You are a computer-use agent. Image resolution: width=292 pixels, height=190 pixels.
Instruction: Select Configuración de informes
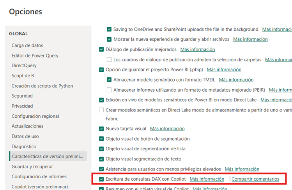click(x=39, y=176)
